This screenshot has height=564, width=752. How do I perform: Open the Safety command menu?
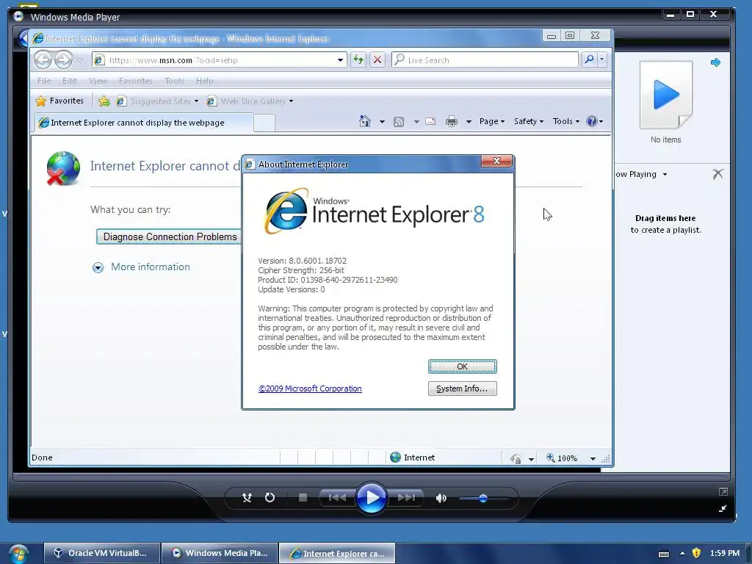pos(529,121)
